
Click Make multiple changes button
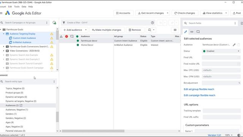pos(107,30)
